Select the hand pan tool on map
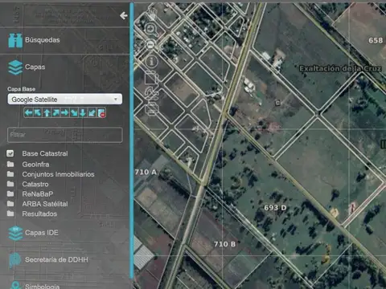The image size is (386, 289). [x=152, y=14]
